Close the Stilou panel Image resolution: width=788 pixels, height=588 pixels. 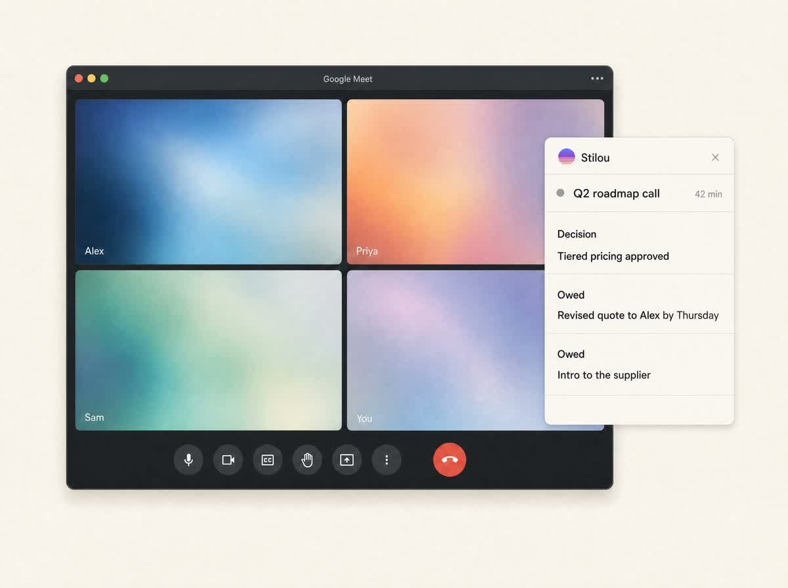[x=715, y=157]
